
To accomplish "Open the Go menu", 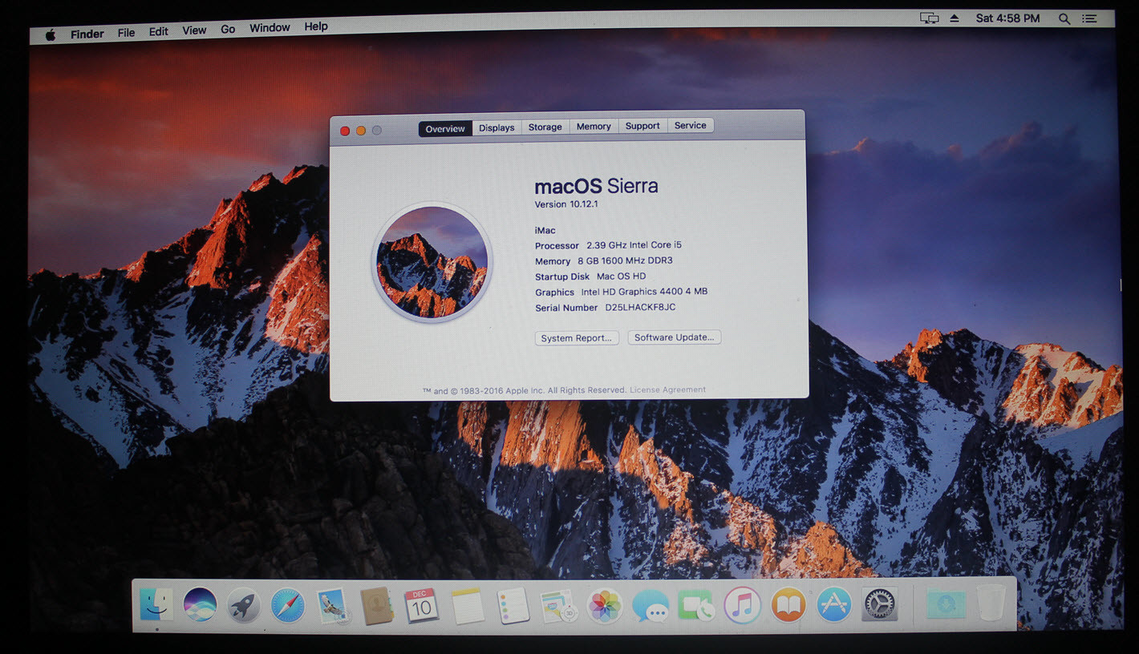I will click(228, 29).
